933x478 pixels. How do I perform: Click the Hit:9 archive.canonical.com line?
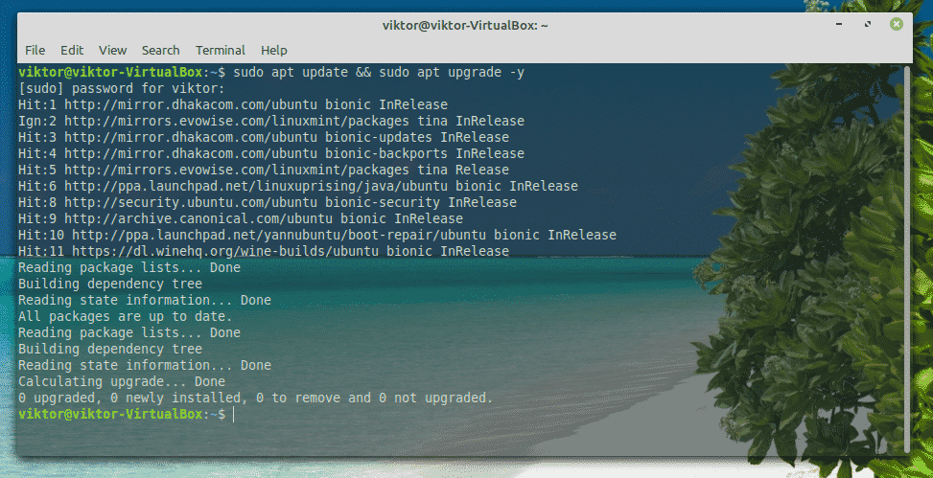click(x=241, y=218)
